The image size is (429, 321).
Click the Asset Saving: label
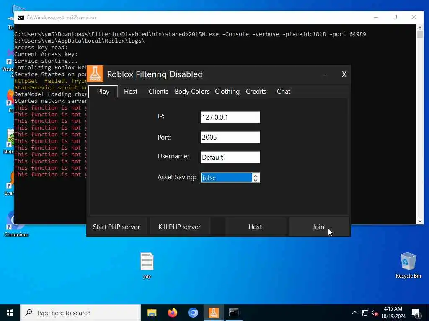(x=177, y=177)
